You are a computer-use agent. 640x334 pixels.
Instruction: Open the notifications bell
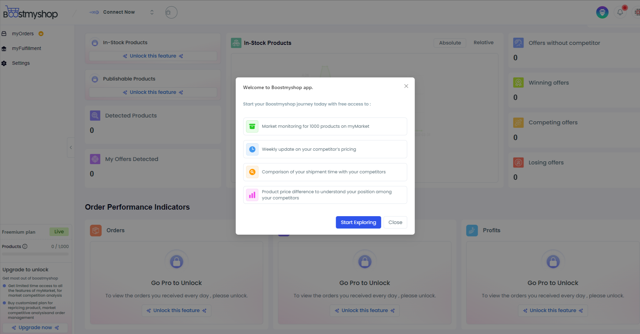pyautogui.click(x=620, y=12)
